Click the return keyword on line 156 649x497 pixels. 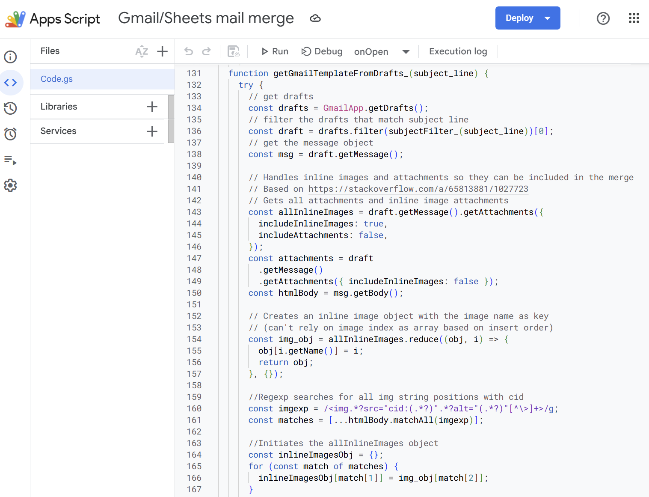[x=273, y=362]
